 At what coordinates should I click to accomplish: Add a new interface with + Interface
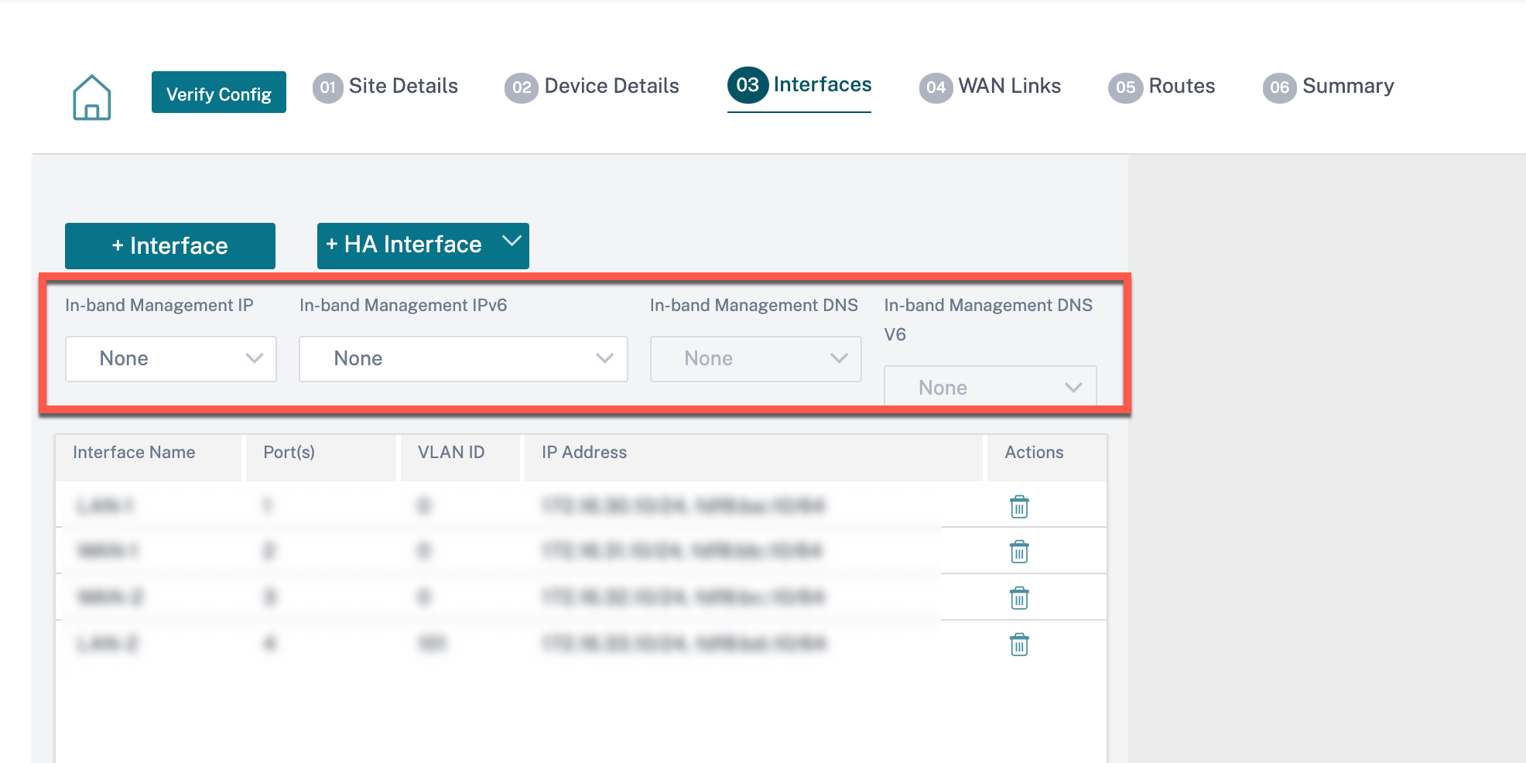click(x=170, y=246)
